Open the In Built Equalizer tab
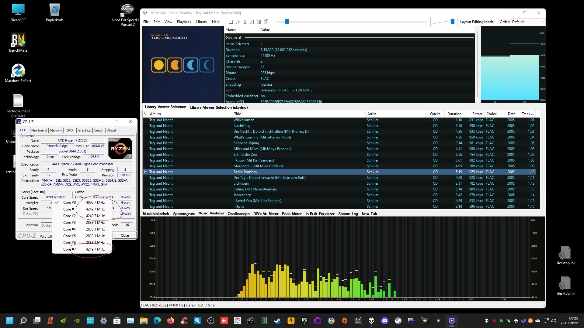Viewport: 584px width, 328px height. tap(320, 214)
